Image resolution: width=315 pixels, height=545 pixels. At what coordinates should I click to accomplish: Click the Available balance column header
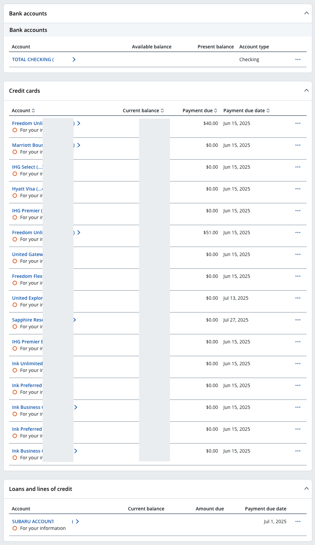pos(151,47)
